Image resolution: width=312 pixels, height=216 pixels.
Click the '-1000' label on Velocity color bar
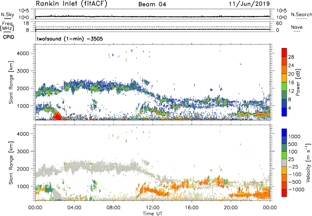[x=296, y=189]
